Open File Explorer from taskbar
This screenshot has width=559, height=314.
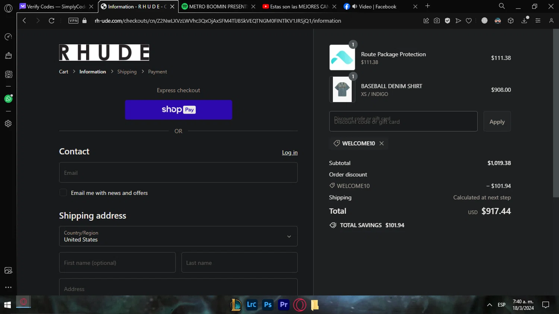pos(315,305)
